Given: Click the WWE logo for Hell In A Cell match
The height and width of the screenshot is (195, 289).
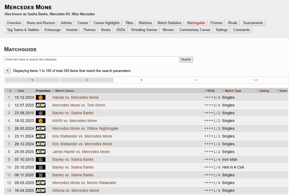Looking at the screenshot, I should coord(41,167).
